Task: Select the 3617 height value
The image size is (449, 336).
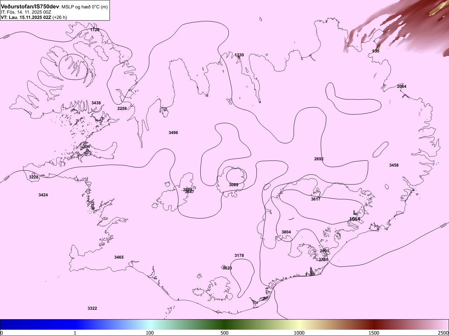Action: (316, 199)
